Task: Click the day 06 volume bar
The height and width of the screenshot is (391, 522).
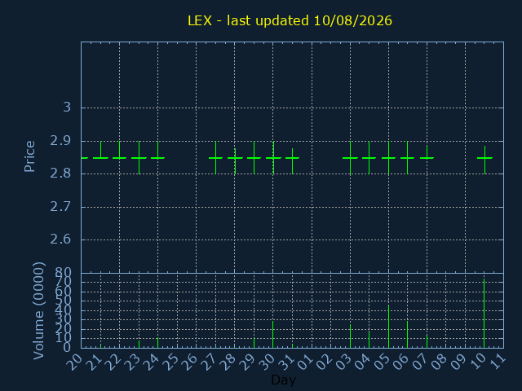Action: 407,335
